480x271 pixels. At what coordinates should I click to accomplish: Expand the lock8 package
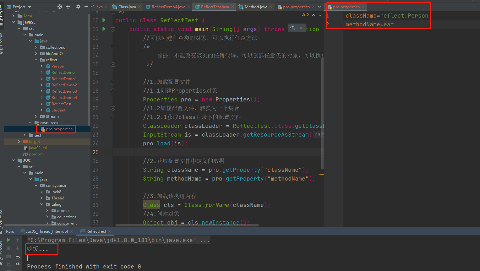[x=41, y=192]
